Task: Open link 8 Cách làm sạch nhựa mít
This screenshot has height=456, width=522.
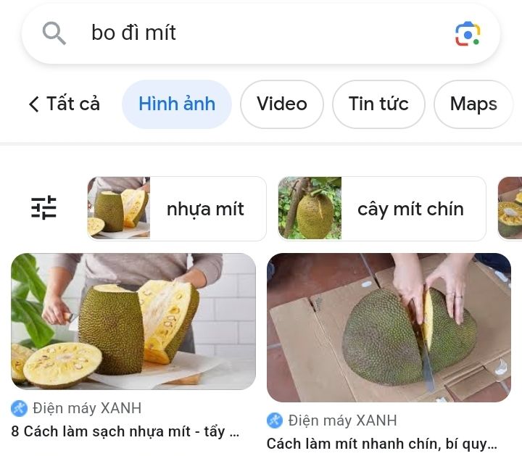Action: coord(125,431)
